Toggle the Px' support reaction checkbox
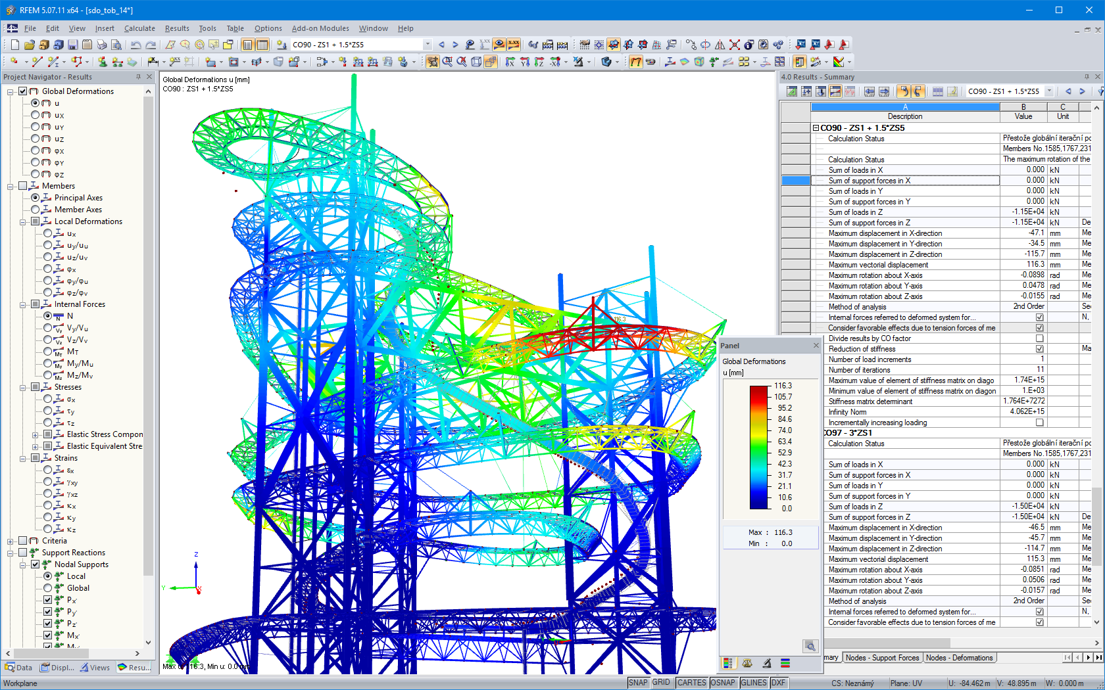Image resolution: width=1105 pixels, height=690 pixels. pos(48,599)
